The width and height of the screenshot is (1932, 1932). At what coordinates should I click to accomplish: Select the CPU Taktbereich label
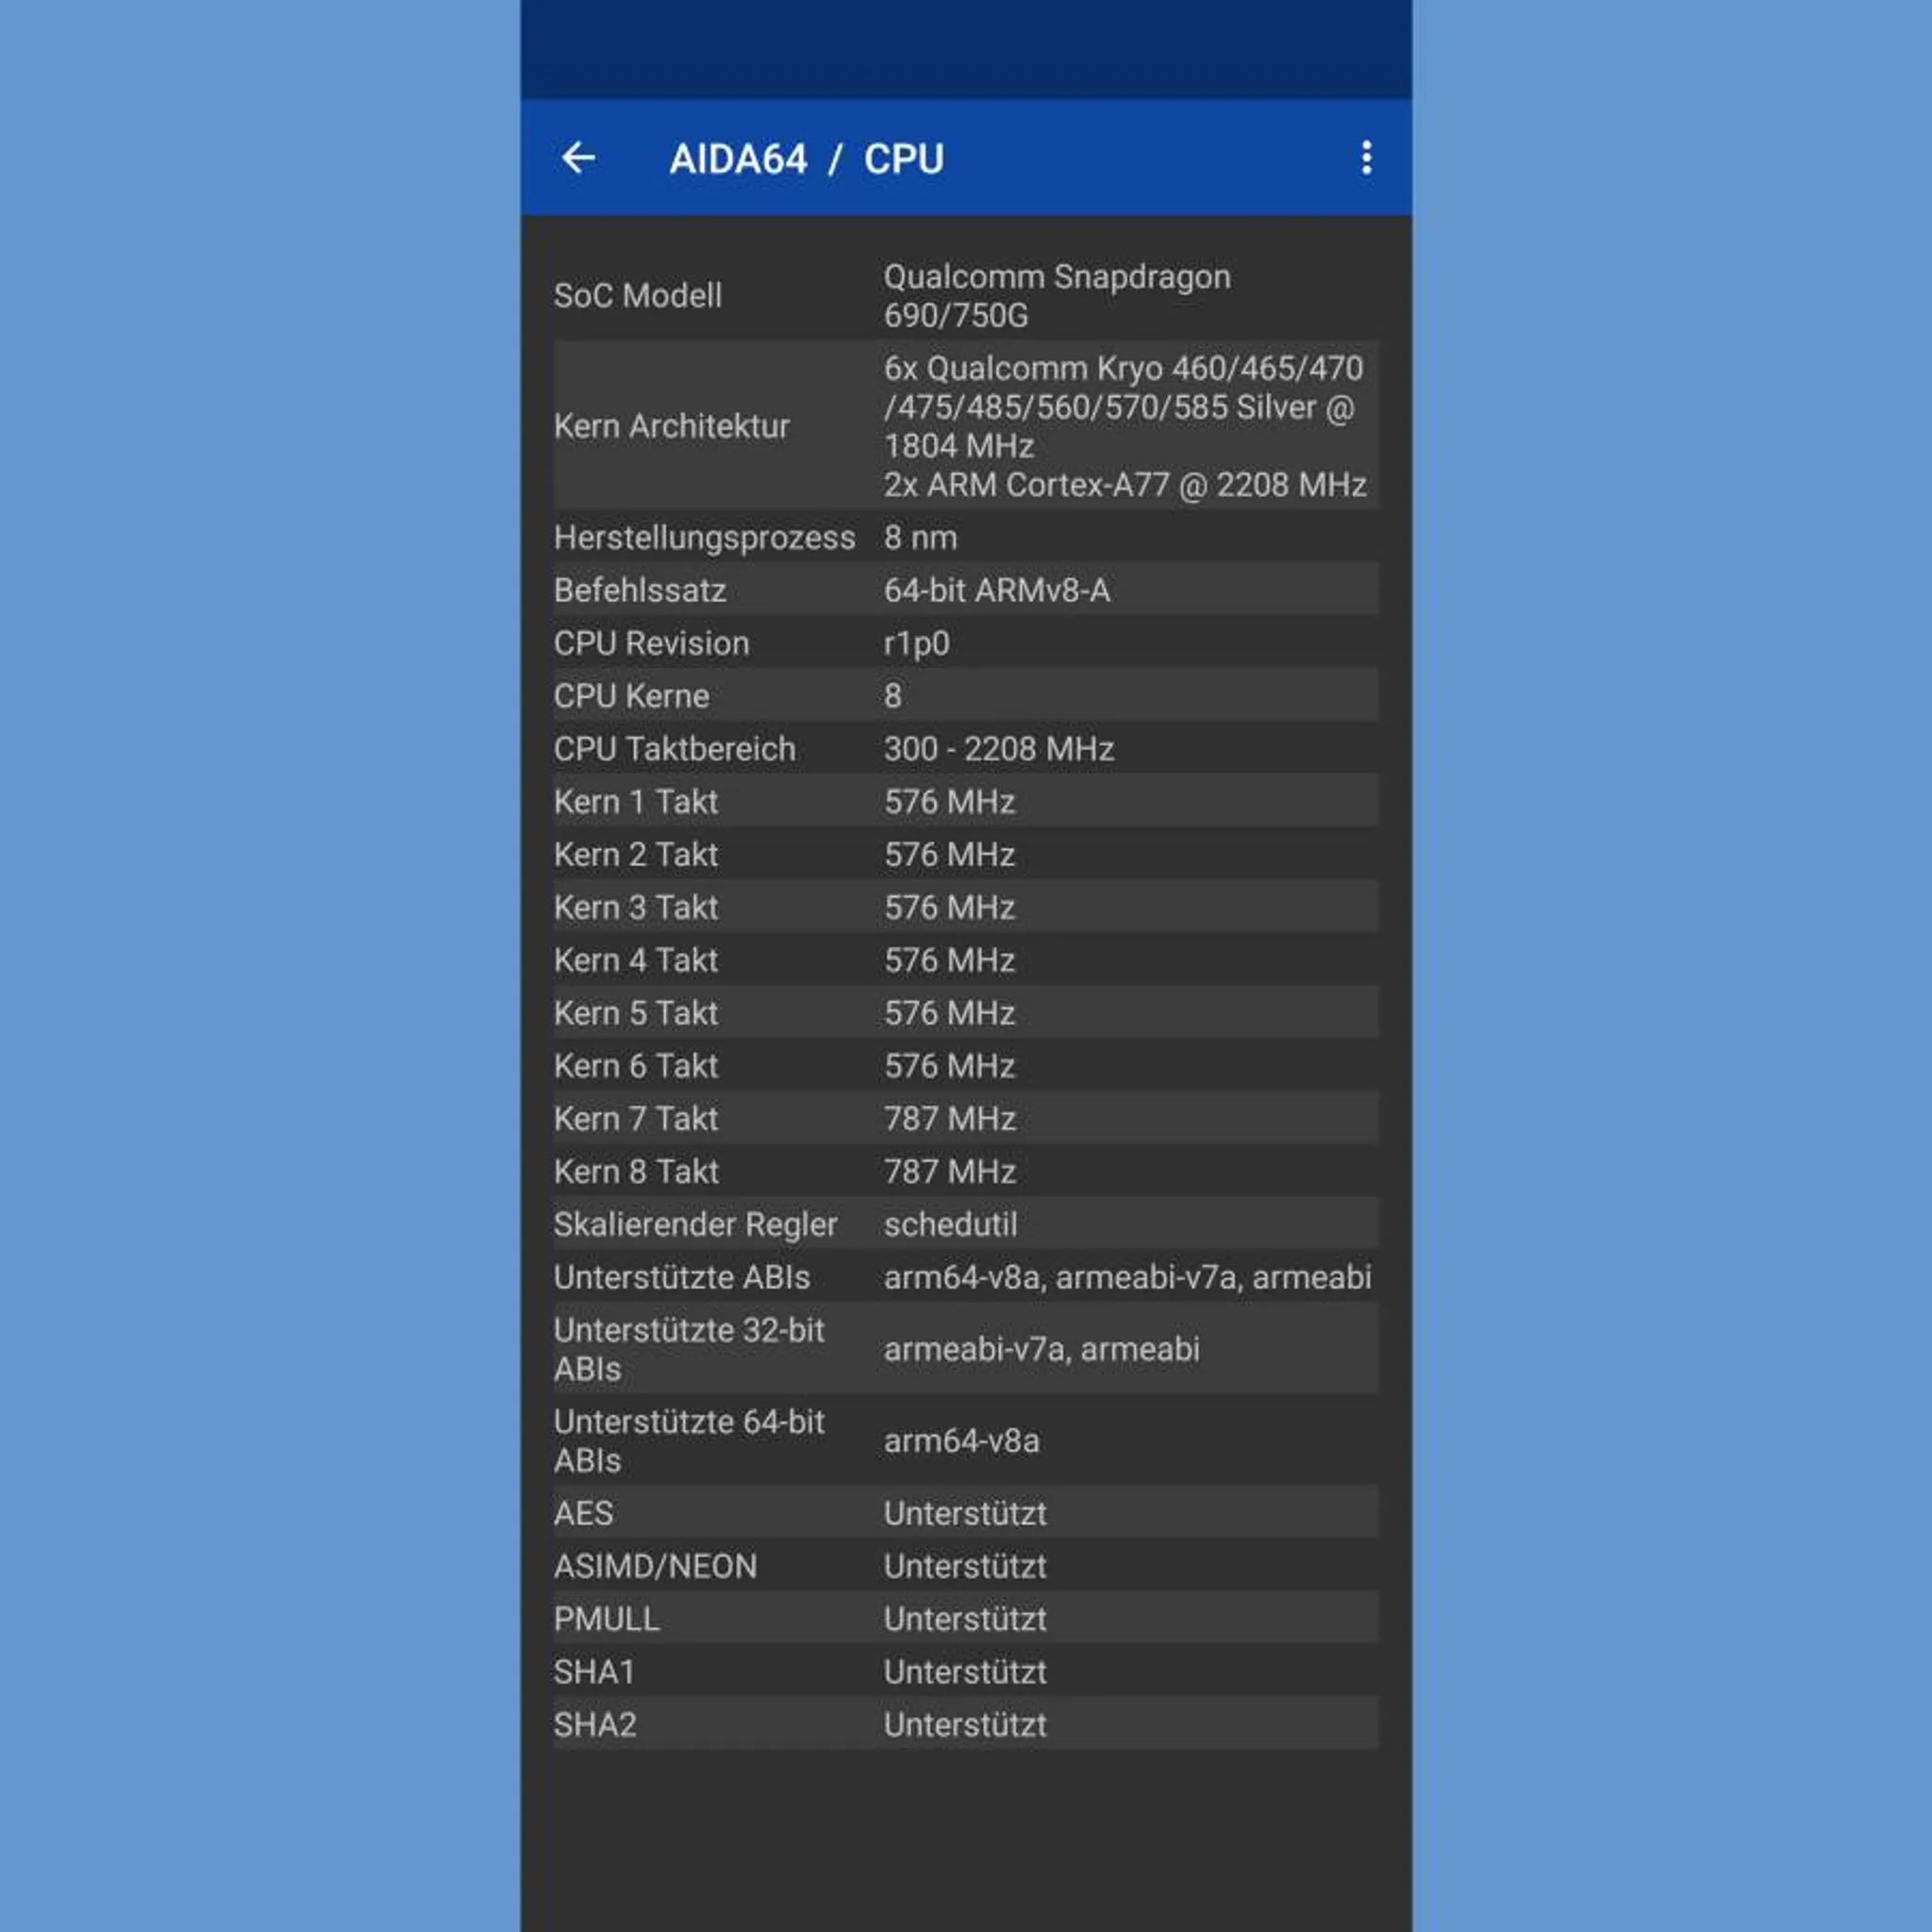point(675,750)
